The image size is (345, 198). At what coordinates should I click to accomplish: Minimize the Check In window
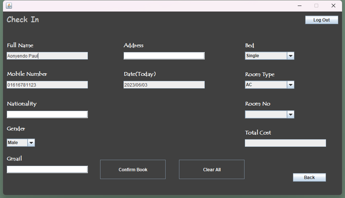[x=300, y=6]
